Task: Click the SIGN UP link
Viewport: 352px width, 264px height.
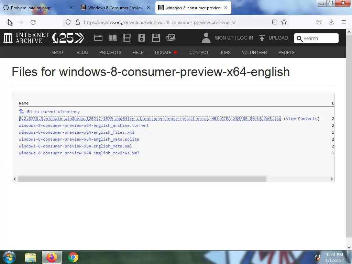Action: coord(224,38)
